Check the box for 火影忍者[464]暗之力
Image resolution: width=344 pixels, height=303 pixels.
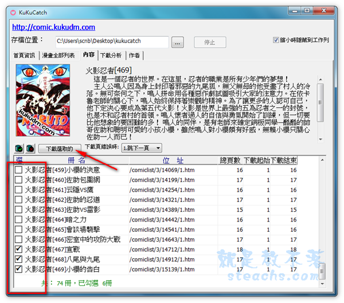pyautogui.click(x=19, y=219)
